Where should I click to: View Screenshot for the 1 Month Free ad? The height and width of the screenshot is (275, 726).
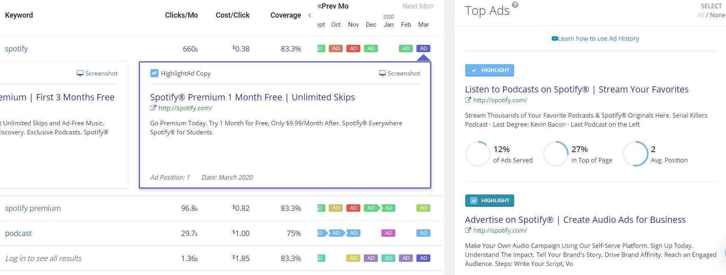coord(400,73)
